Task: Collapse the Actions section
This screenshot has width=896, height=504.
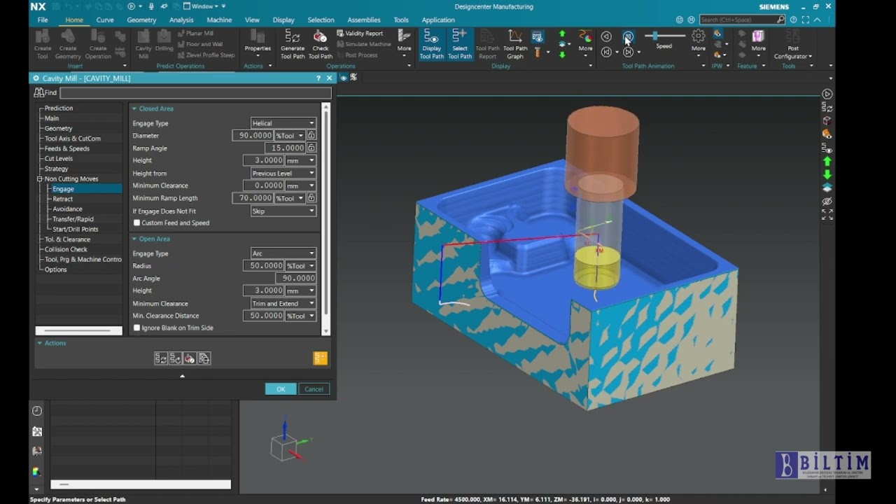Action: [40, 343]
